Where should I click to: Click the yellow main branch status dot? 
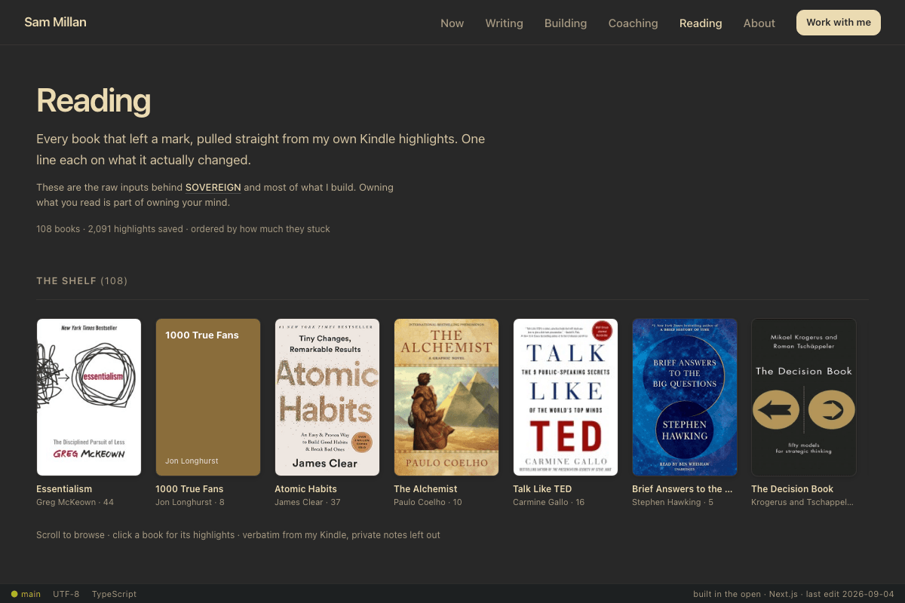[x=14, y=594]
